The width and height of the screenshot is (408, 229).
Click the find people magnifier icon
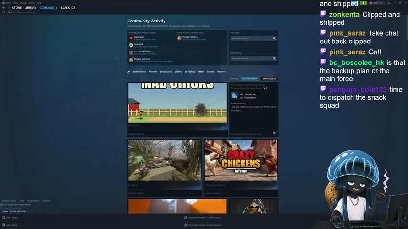(x=274, y=58)
